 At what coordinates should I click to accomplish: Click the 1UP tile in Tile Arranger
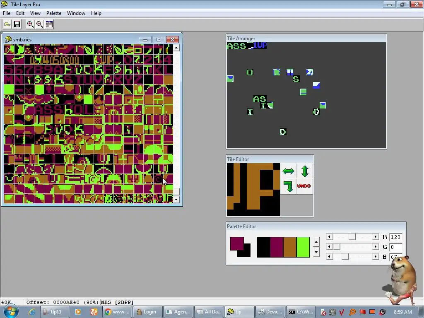(x=260, y=46)
